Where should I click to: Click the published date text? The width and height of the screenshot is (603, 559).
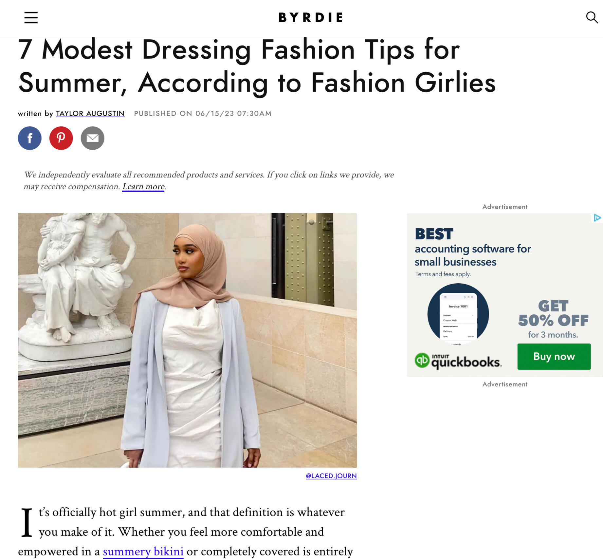tap(203, 114)
